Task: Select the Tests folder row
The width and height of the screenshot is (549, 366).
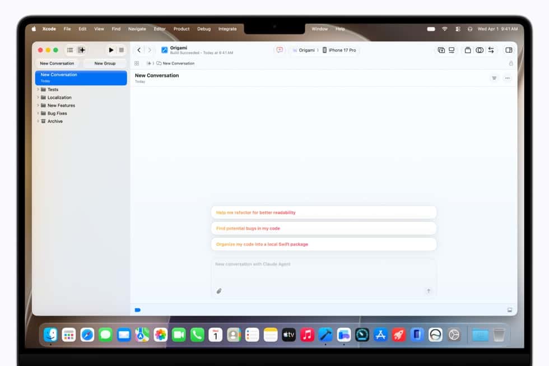Action: pos(81,90)
